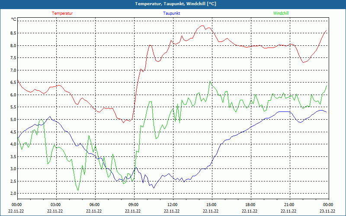Image resolution: width=346 pixels, height=216 pixels.
Task: Click the 8,0 y-axis value
Action: 13,45
